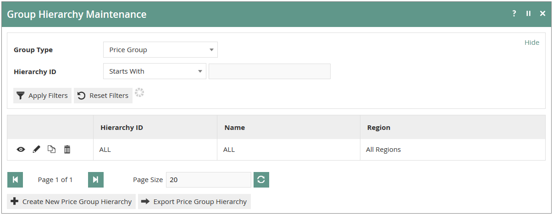The width and height of the screenshot is (553, 215).
Task: Reset Filters to defaults
Action: 103,96
